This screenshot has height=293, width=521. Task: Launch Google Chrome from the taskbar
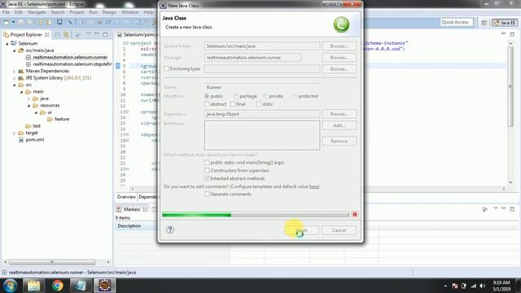(57, 286)
